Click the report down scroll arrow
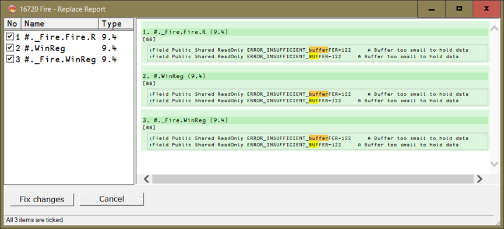504x229 pixels. [494, 164]
